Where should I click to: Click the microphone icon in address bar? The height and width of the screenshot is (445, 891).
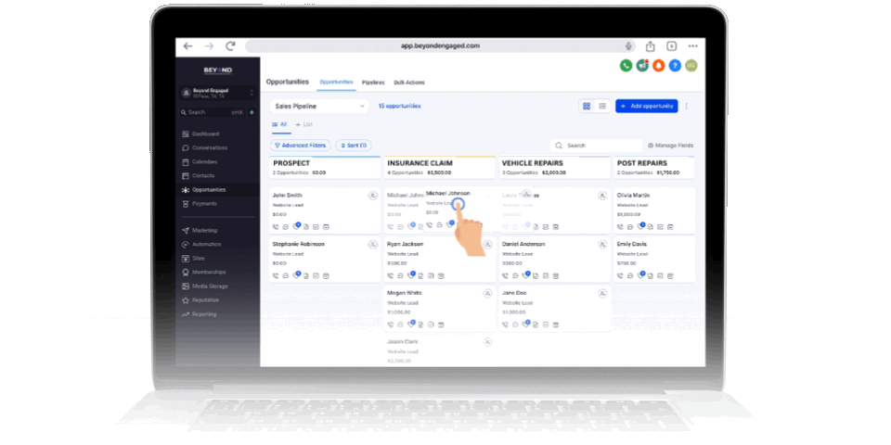629,46
